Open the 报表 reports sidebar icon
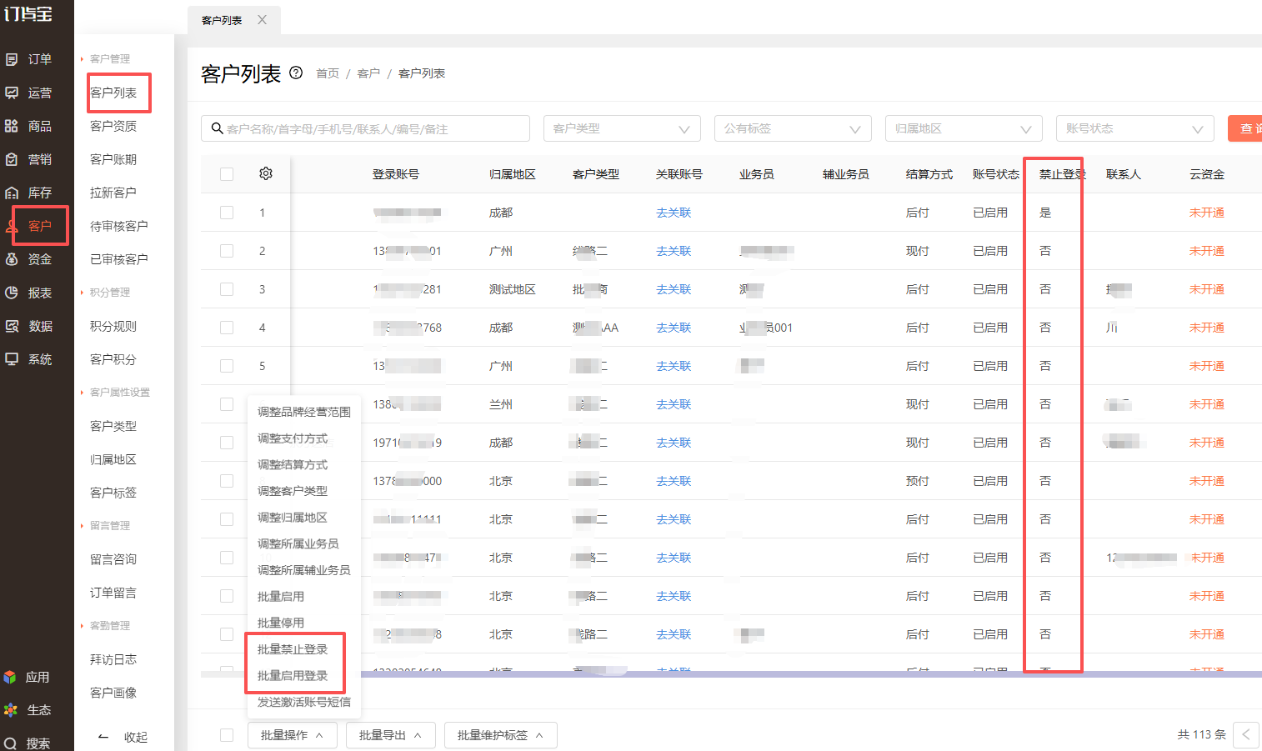The width and height of the screenshot is (1262, 751). point(12,293)
